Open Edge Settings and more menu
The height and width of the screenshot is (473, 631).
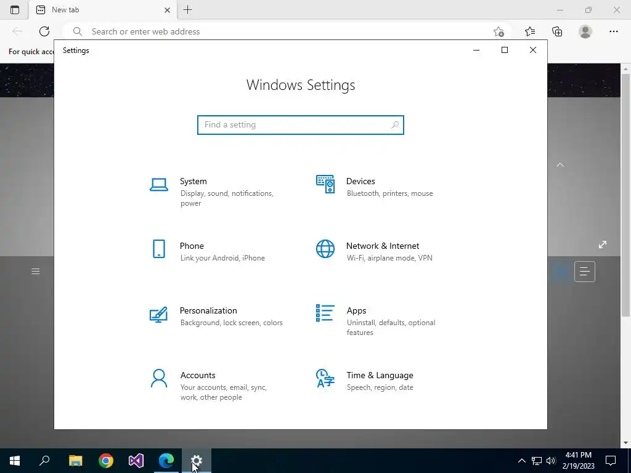613,31
